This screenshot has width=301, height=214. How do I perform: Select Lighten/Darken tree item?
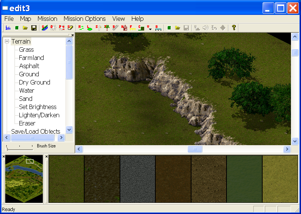(39, 115)
